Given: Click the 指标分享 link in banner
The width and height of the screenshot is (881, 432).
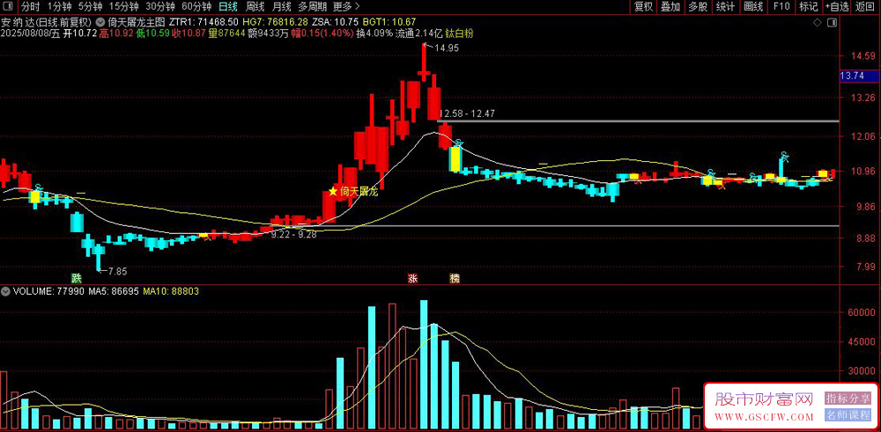Looking at the screenshot, I should [x=848, y=399].
